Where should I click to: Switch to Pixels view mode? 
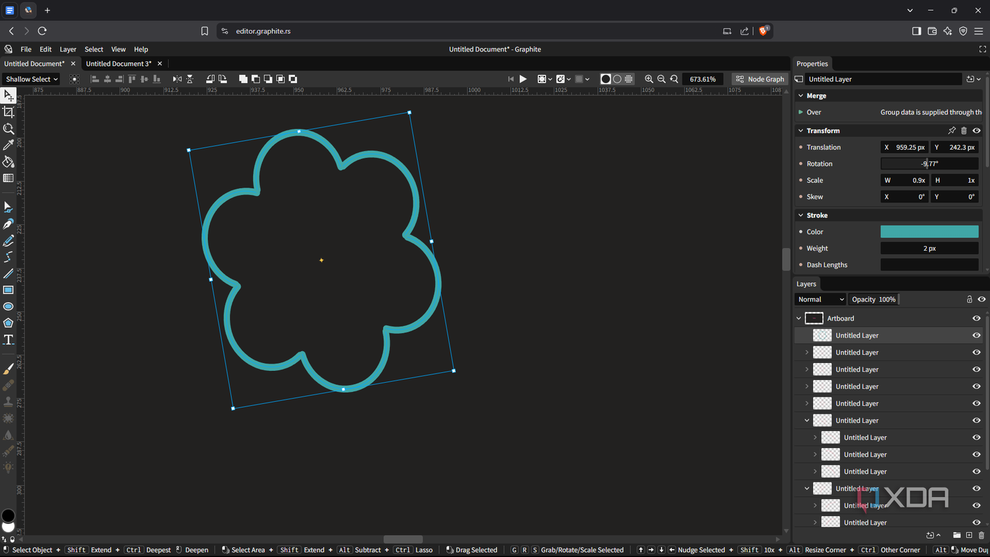click(629, 79)
